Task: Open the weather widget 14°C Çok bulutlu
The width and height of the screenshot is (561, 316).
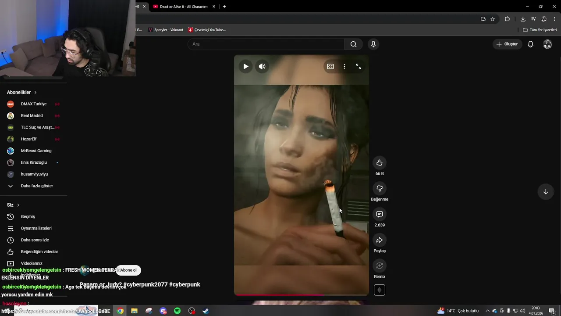Action: click(x=458, y=311)
